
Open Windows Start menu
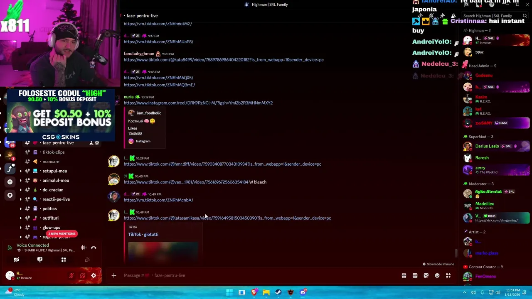pyautogui.click(x=229, y=292)
